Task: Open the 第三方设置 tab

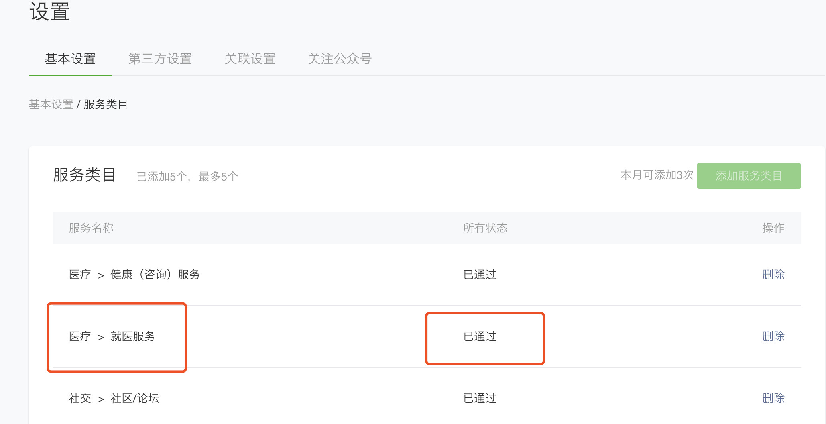Action: pyautogui.click(x=160, y=59)
